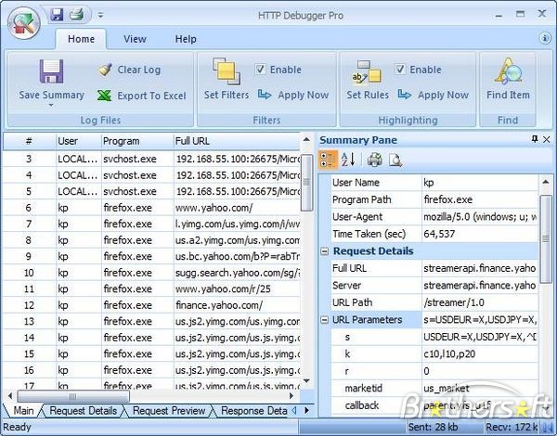Click the Find Item label

[508, 95]
